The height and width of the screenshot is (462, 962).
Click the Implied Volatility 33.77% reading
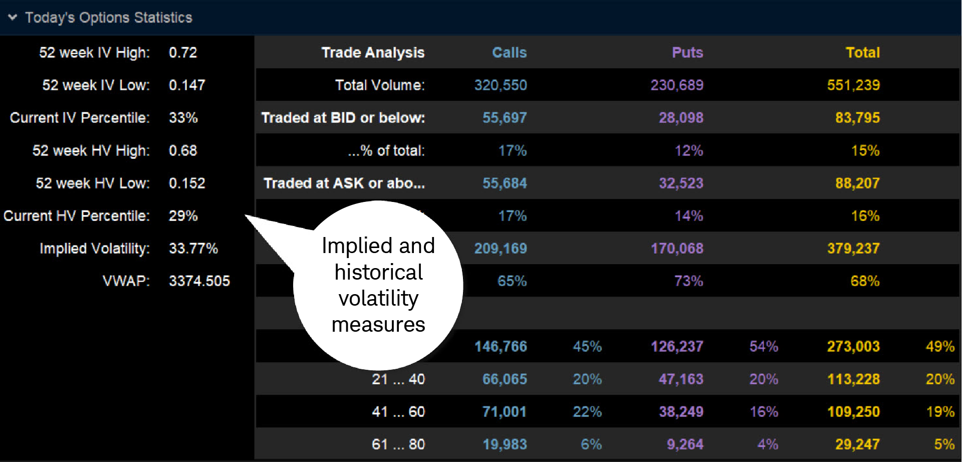tap(193, 248)
